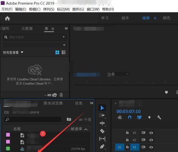The width and height of the screenshot is (178, 152).
Task: Toggle V1 track targeting button
Action: (135, 147)
